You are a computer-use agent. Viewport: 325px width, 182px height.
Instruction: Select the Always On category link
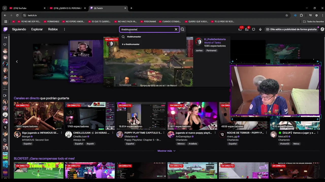(79, 140)
